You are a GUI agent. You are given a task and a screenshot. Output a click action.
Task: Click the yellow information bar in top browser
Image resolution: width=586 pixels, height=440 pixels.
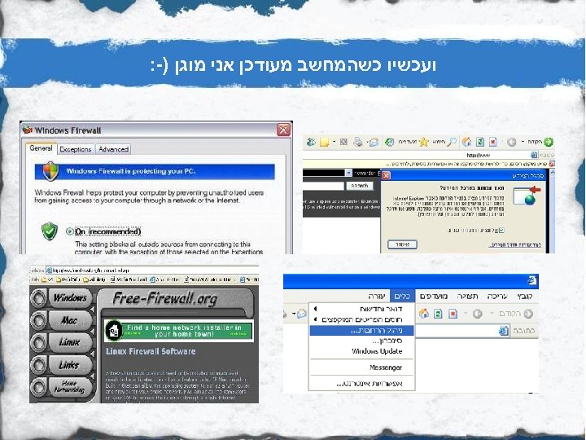click(429, 164)
